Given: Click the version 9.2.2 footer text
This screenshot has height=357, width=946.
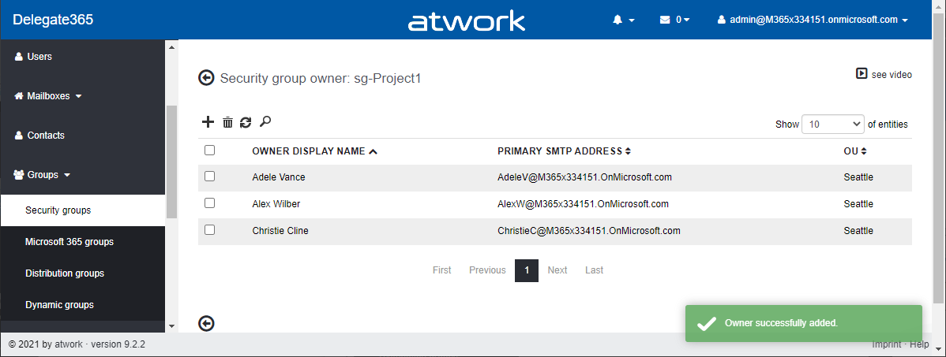Looking at the screenshot, I should pyautogui.click(x=118, y=344).
